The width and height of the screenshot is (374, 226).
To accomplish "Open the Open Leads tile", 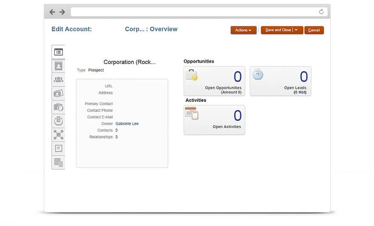I will 280,81.
